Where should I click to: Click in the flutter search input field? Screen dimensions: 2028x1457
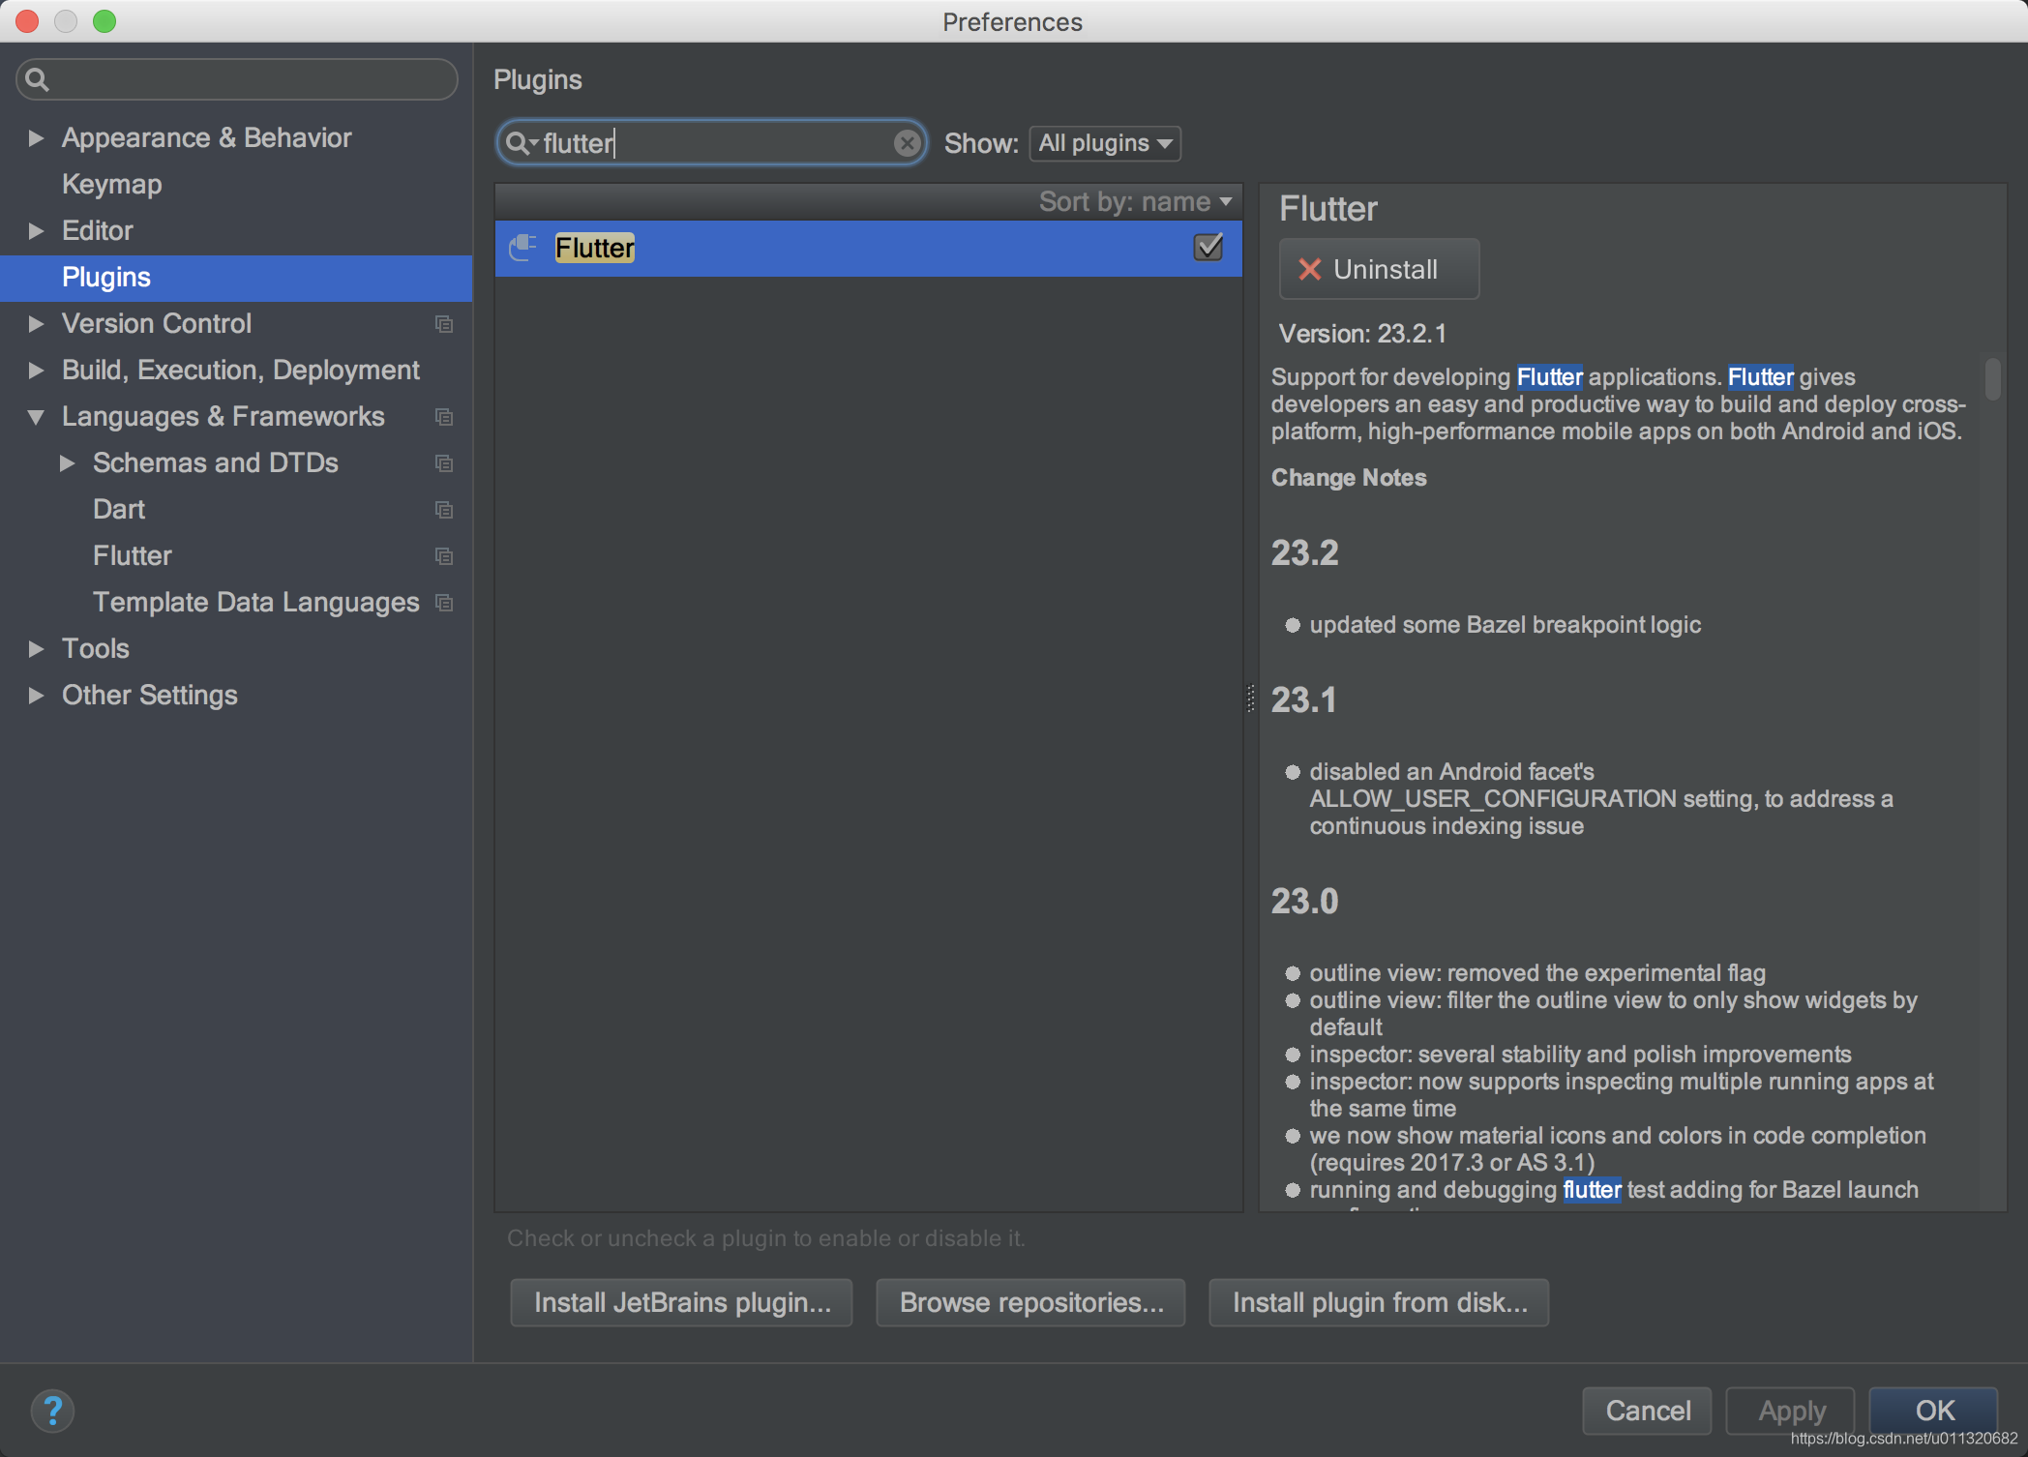tap(708, 142)
